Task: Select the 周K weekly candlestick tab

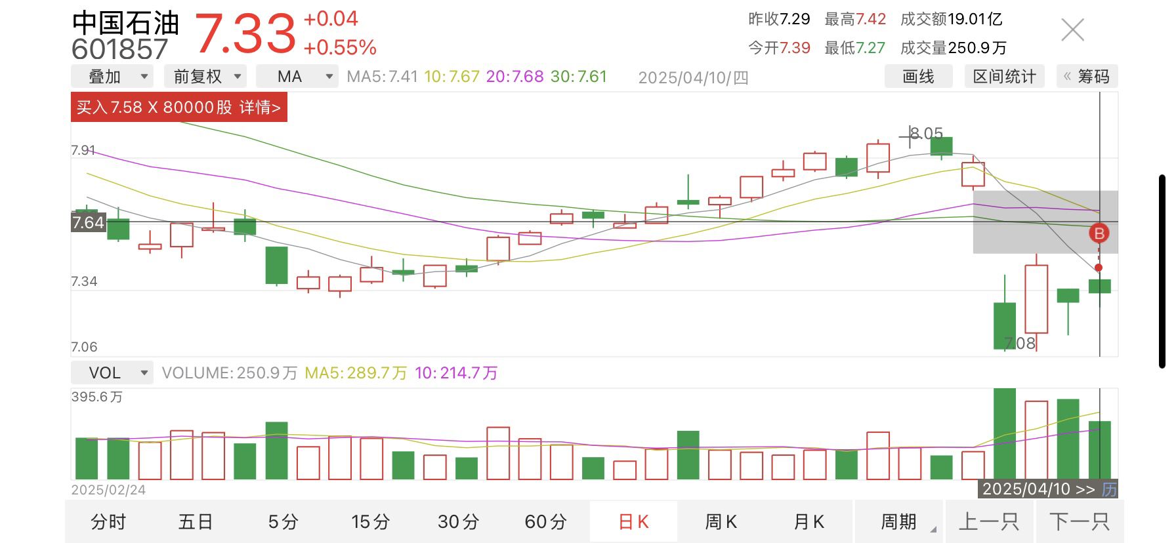Action: [x=721, y=522]
